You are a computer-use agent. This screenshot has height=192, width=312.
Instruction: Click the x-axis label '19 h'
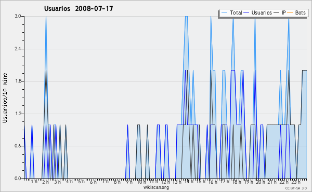pyautogui.click(x=249, y=182)
